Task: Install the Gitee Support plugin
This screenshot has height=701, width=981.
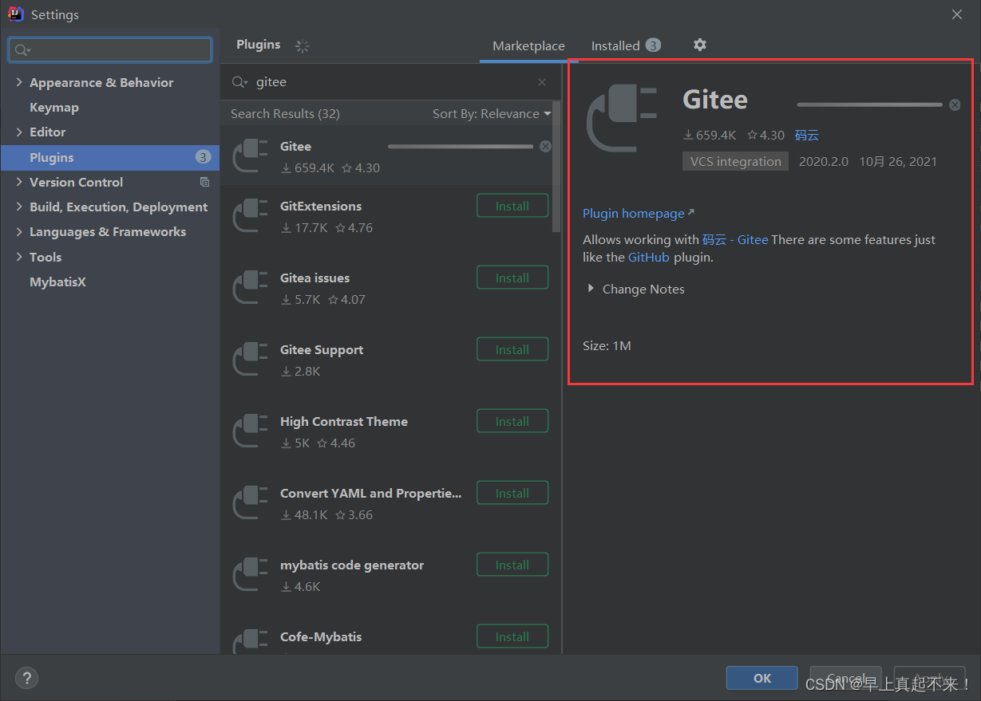Action: (x=512, y=349)
